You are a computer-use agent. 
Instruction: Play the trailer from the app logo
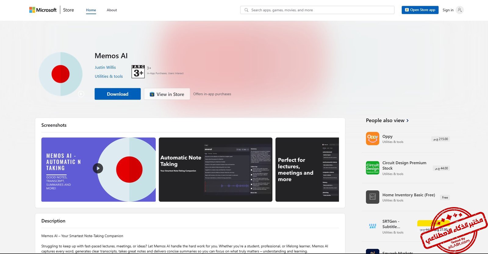coord(81,94)
